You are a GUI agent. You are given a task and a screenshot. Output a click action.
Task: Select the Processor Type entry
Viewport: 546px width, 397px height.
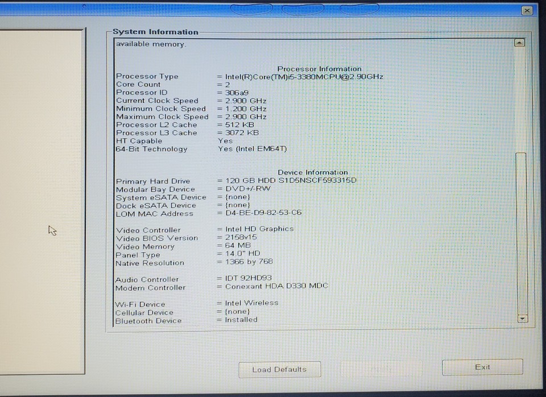pos(147,76)
